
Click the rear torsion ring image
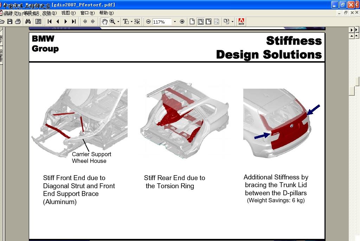coord(185,119)
